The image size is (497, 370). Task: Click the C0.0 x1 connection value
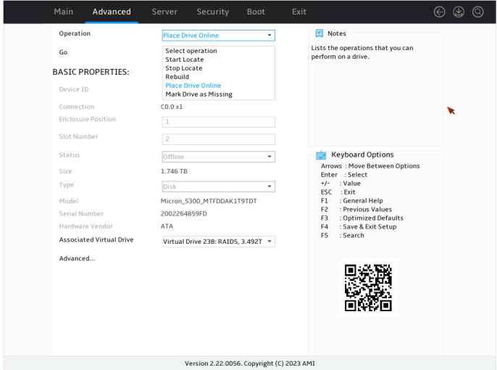point(172,107)
